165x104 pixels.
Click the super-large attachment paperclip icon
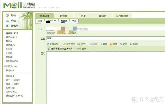[64, 44]
